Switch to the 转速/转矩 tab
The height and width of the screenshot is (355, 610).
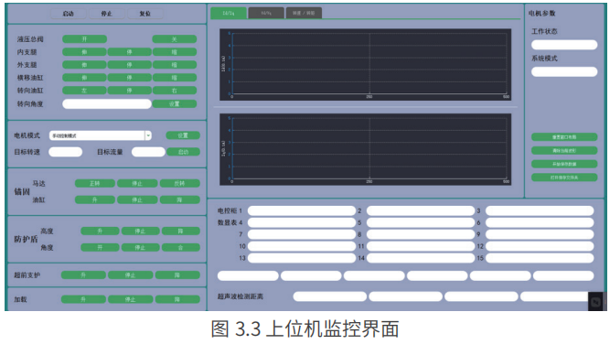304,13
